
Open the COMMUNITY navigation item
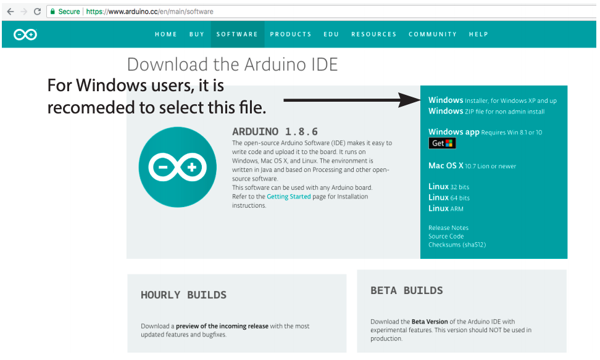point(433,35)
